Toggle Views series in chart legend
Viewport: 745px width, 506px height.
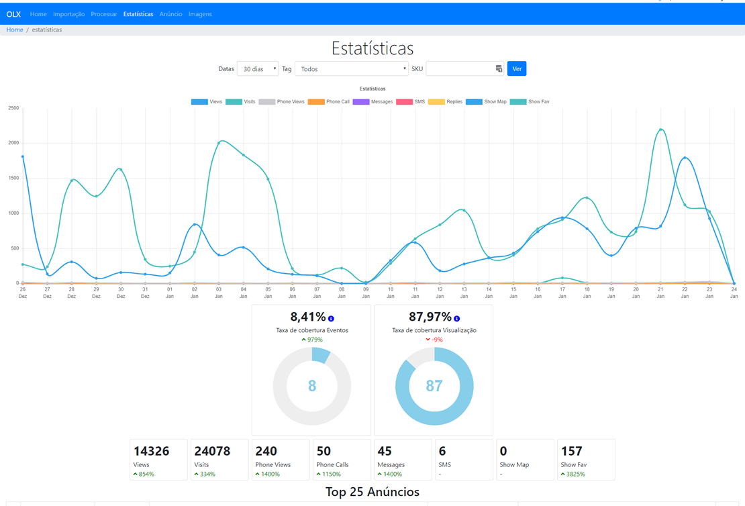point(207,102)
